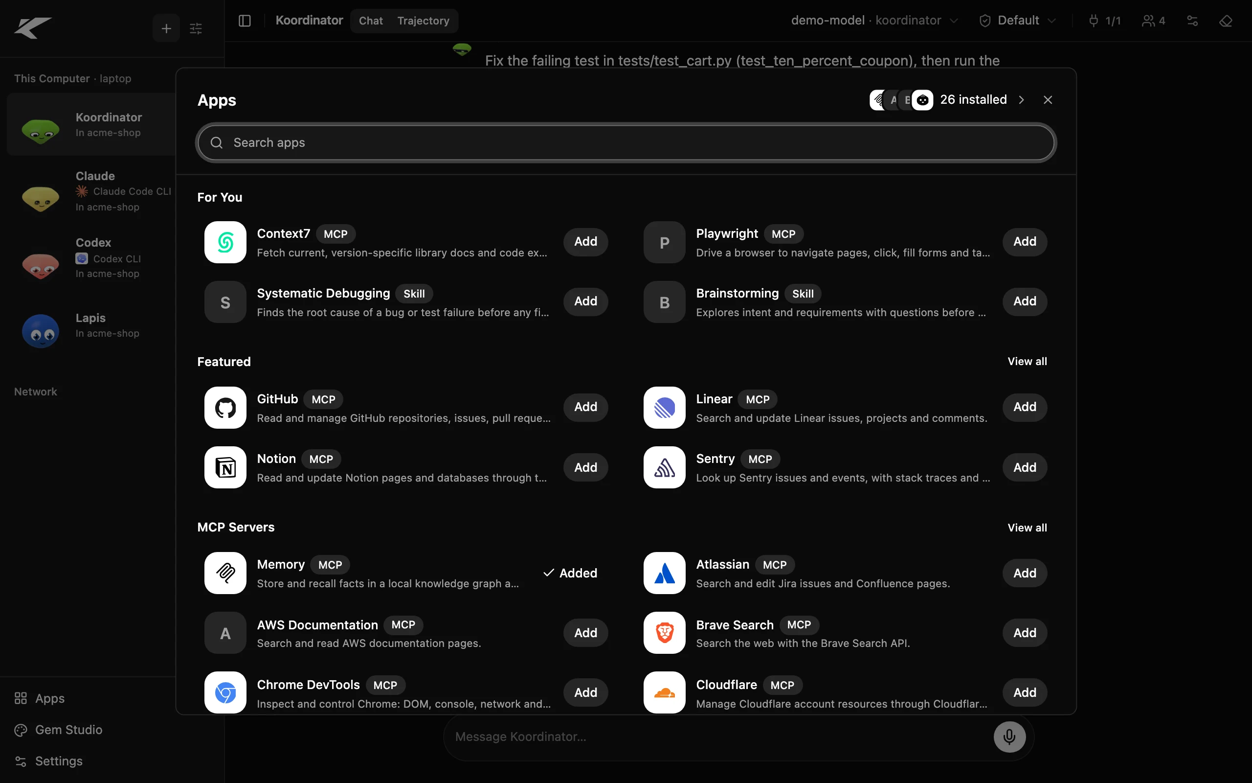
Task: Click the Memory app icon
Action: point(225,573)
